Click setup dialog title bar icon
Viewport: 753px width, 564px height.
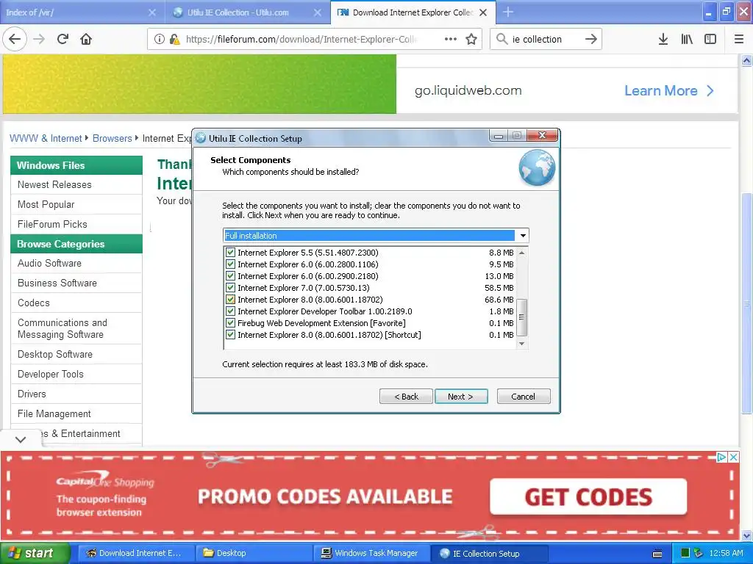[x=201, y=138]
